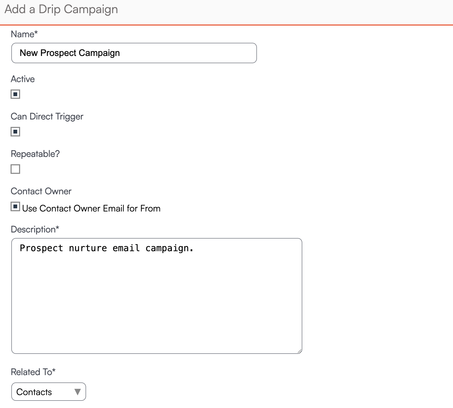Enable the Repeatable? checkbox
Viewport: 453px width, 408px height.
[x=15, y=169]
